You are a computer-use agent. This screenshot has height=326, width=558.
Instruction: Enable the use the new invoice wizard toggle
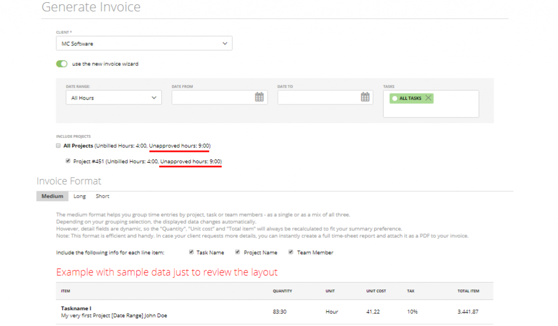62,64
